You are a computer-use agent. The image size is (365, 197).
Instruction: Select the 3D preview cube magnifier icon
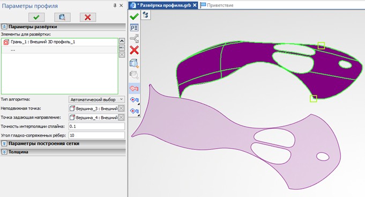[135, 63]
